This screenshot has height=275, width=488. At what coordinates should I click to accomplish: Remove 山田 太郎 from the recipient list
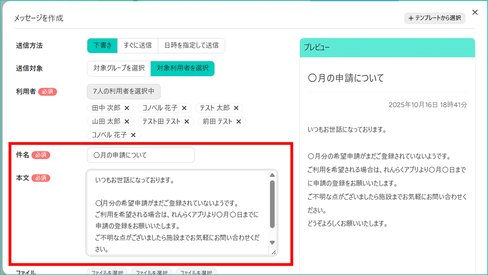coord(127,121)
